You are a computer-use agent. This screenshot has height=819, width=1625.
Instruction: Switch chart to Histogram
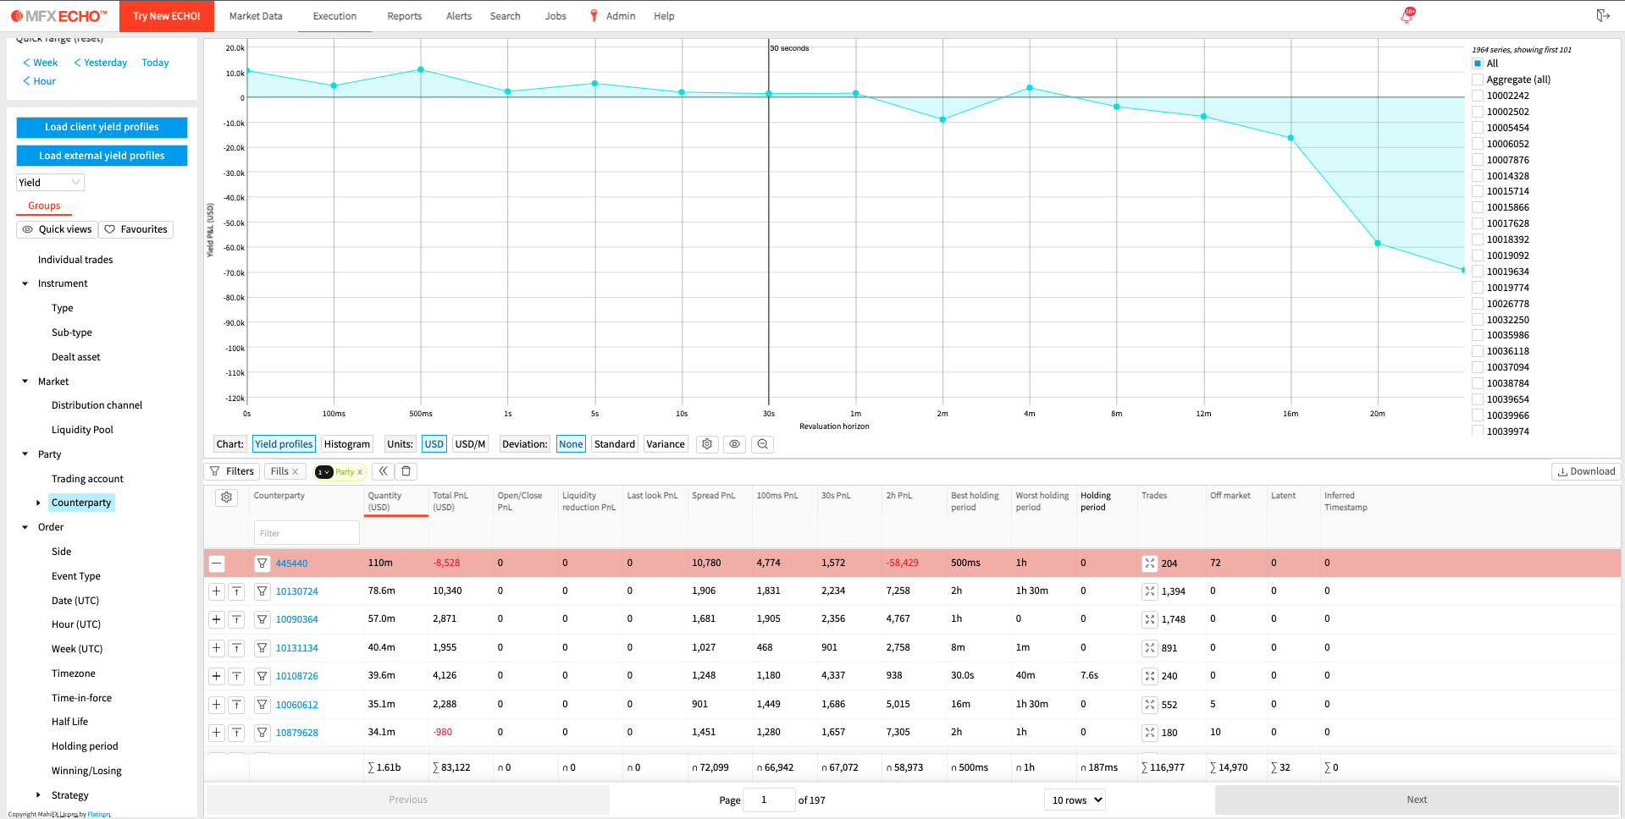pyautogui.click(x=347, y=444)
